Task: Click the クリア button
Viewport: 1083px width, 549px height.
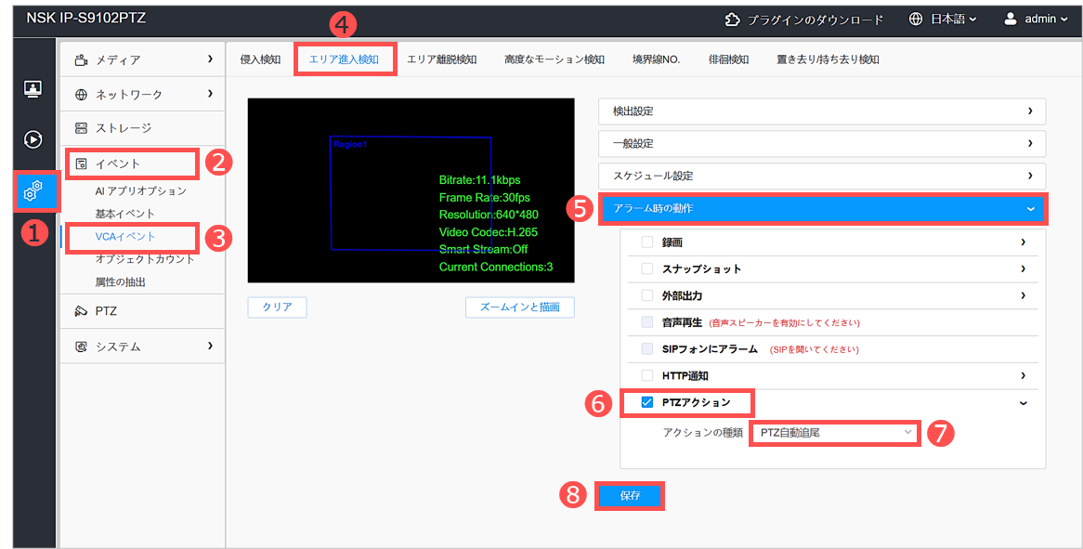Action: pos(277,307)
